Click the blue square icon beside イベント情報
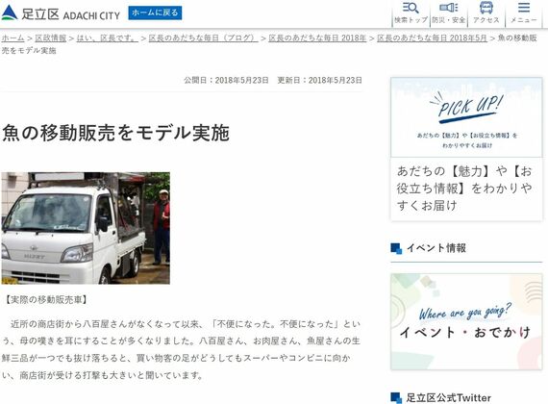 396,248
